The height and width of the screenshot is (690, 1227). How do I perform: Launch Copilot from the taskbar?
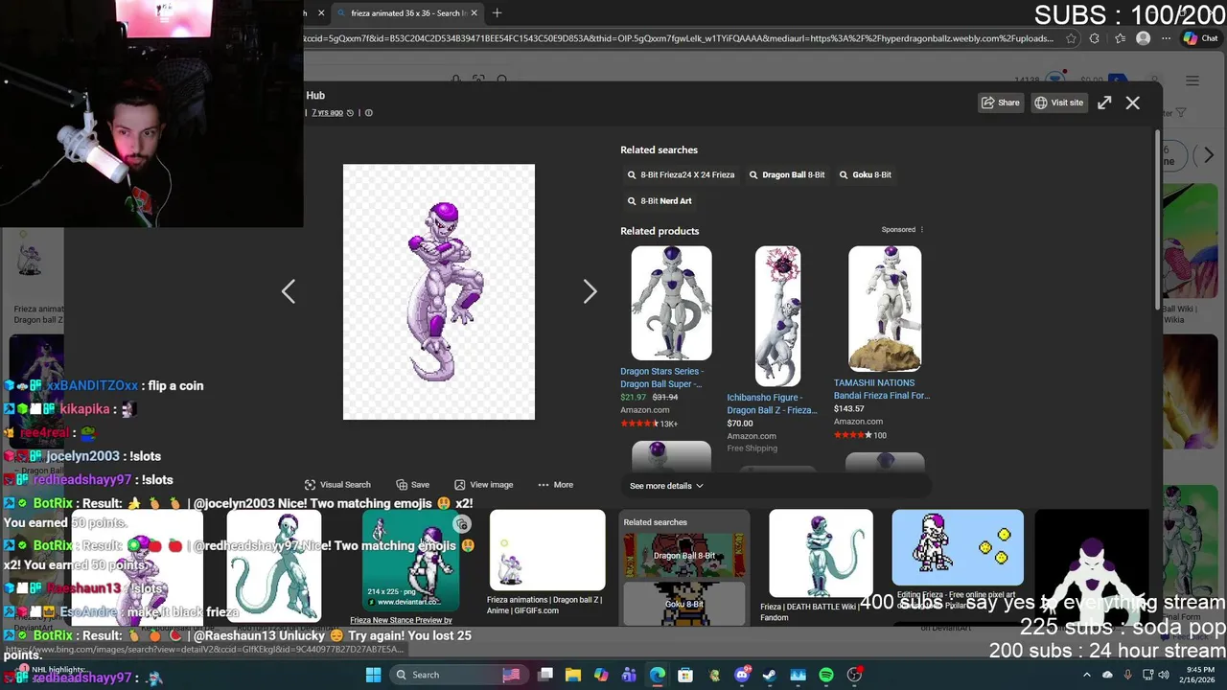click(x=601, y=675)
